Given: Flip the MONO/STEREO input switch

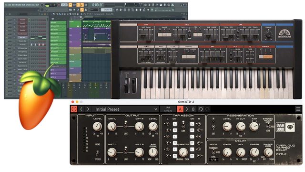Looking at the screenshot, I should point(97,152).
